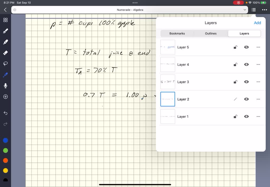Switch to the Outlines tab
This screenshot has height=187, width=270.
[x=211, y=33]
